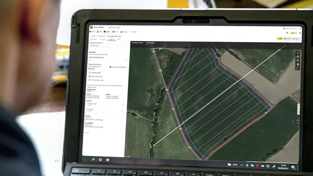
Task: Open the Analyze dropdown menu
Action: (125, 32)
